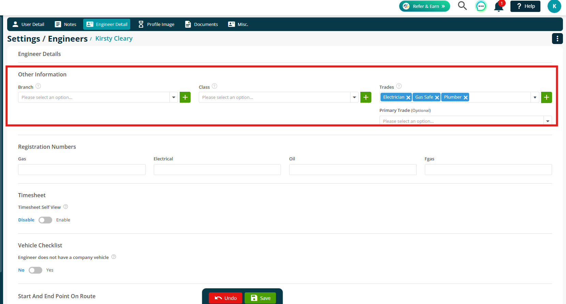This screenshot has width=566, height=304.
Task: Open the Documents tab
Action: [201, 24]
